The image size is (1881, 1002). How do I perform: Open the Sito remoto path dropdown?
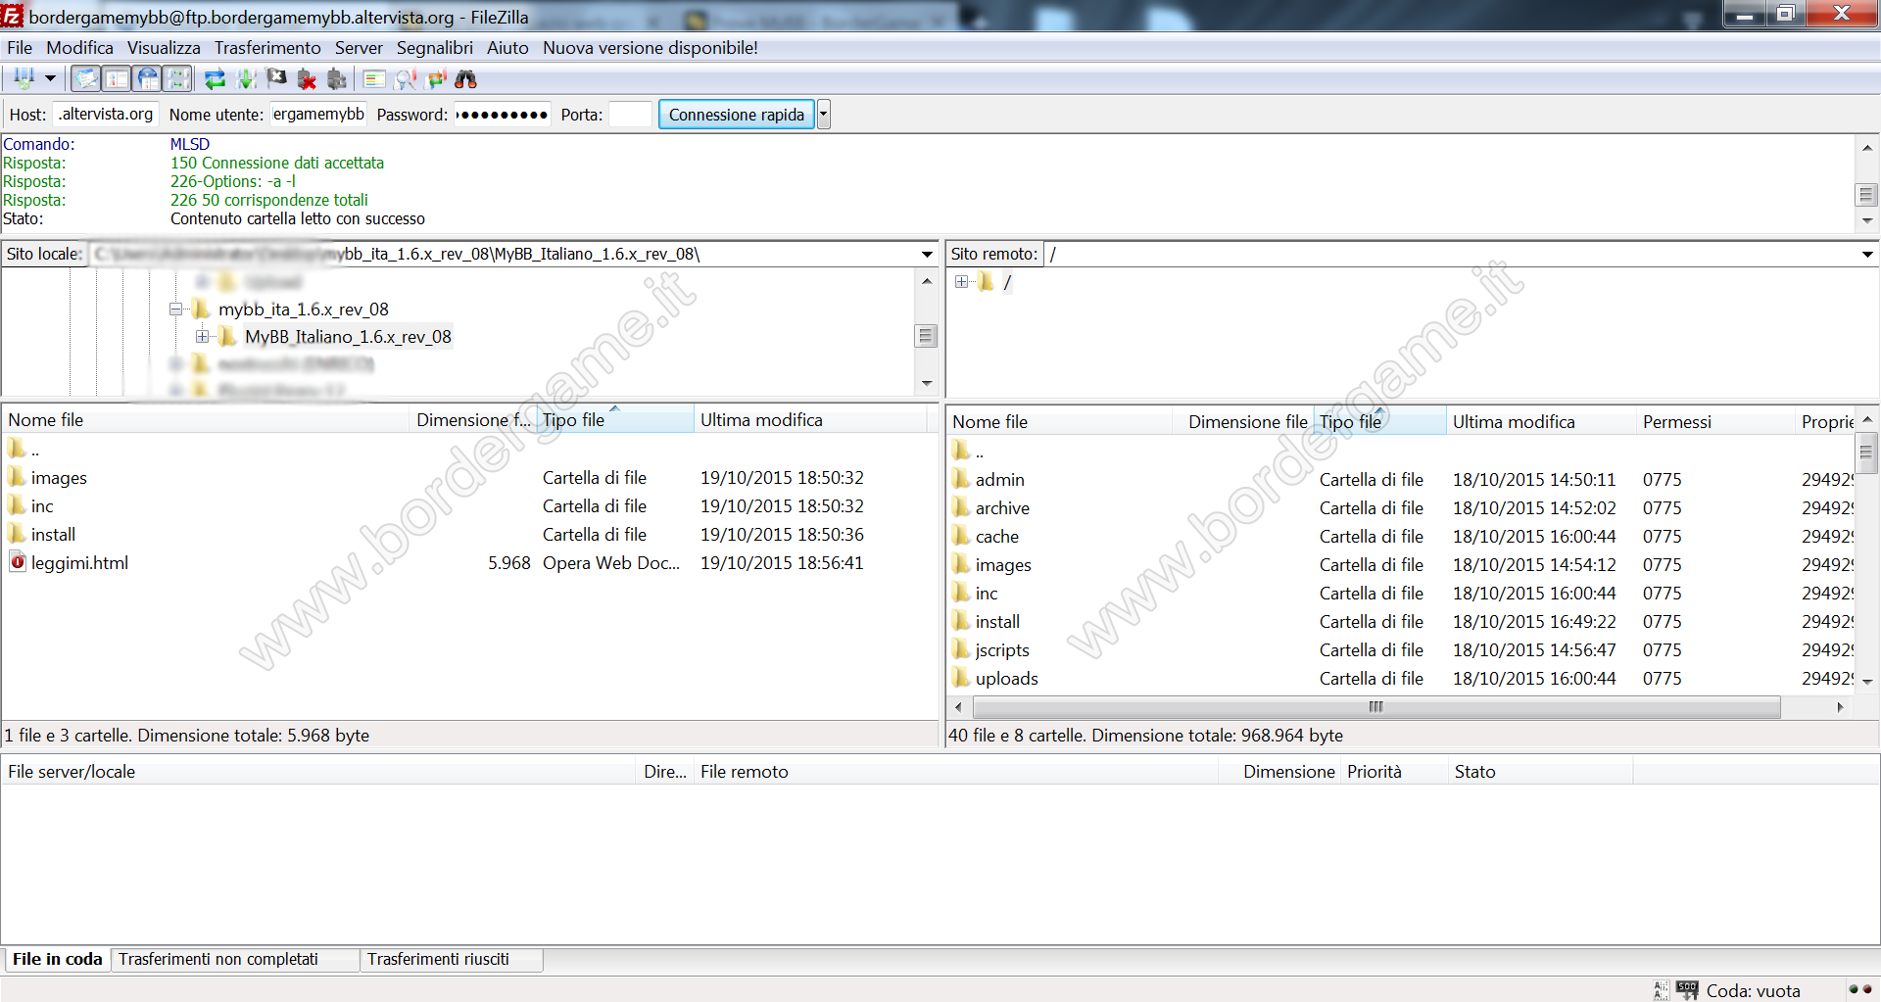(1867, 255)
